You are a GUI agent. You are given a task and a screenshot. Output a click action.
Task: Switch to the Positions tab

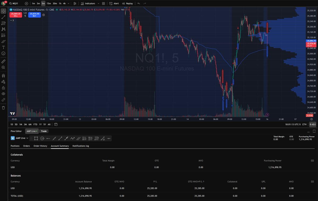click(x=15, y=146)
